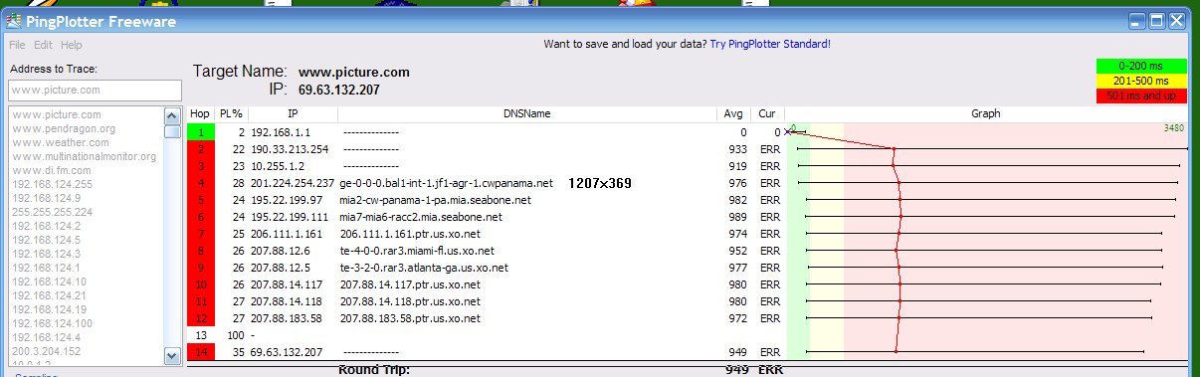Screen dimensions: 1200x377
Task: Select www.pendragon.org in address history
Action: (64, 128)
